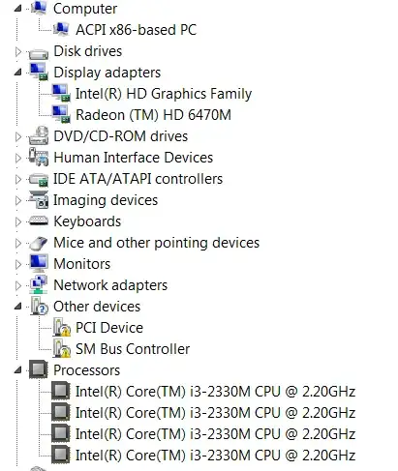
Task: Click the Processors chip icon
Action: pos(39,369)
